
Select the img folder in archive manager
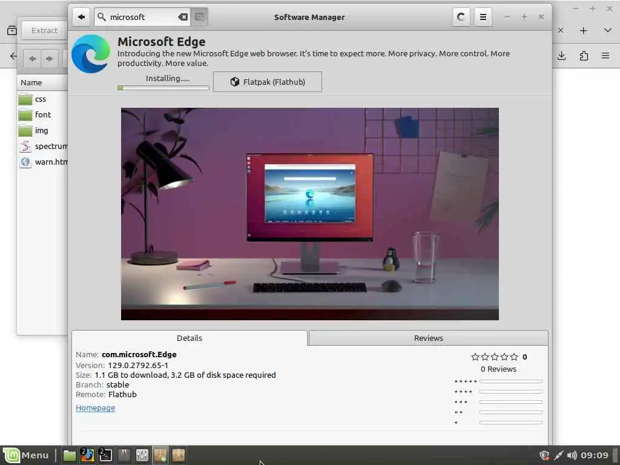click(42, 131)
